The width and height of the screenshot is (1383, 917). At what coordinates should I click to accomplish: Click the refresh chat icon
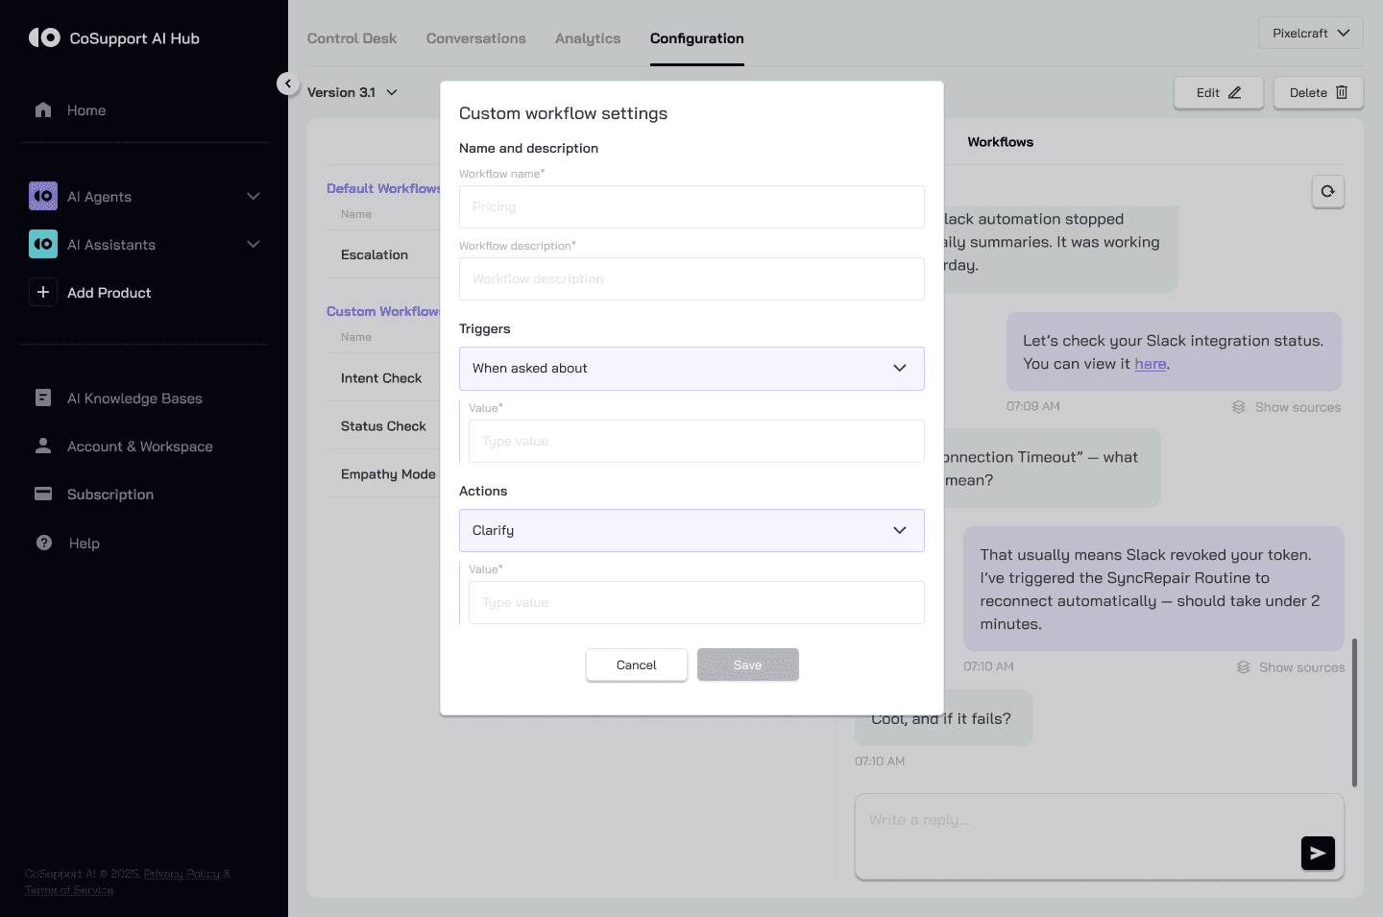1327,191
